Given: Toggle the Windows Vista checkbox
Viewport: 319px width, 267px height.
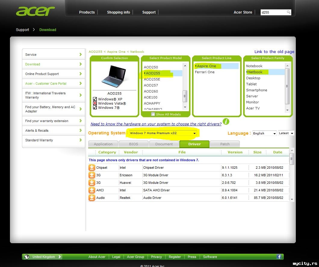Looking at the screenshot, I should [x=95, y=103].
